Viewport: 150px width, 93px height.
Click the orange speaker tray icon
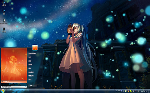tap(136, 91)
